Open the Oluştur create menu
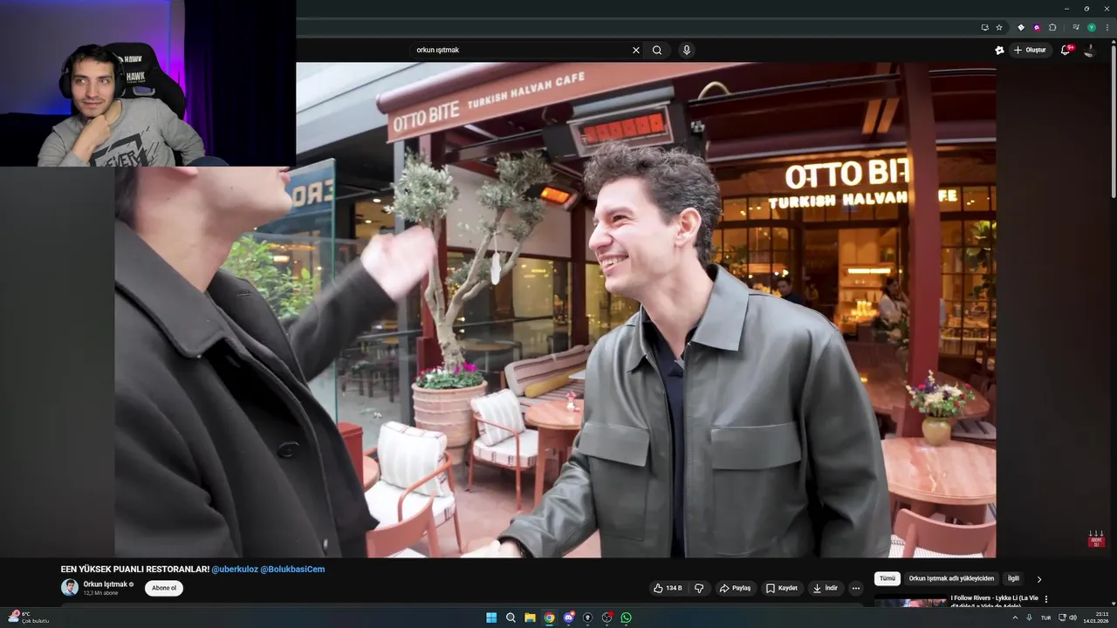The image size is (1117, 628). [1030, 50]
